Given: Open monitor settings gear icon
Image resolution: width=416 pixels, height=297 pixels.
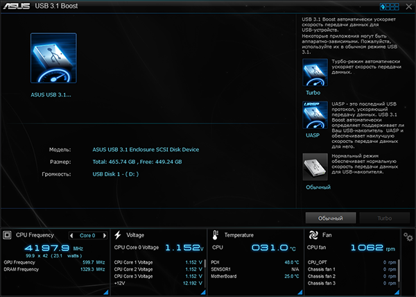Looking at the screenshot, I should click(408, 237).
